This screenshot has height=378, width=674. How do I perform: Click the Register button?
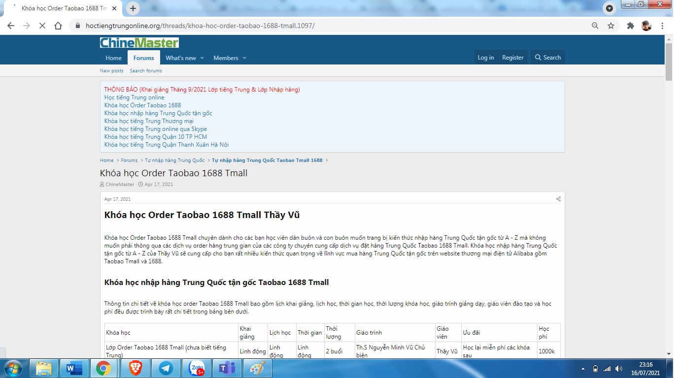pyautogui.click(x=513, y=58)
